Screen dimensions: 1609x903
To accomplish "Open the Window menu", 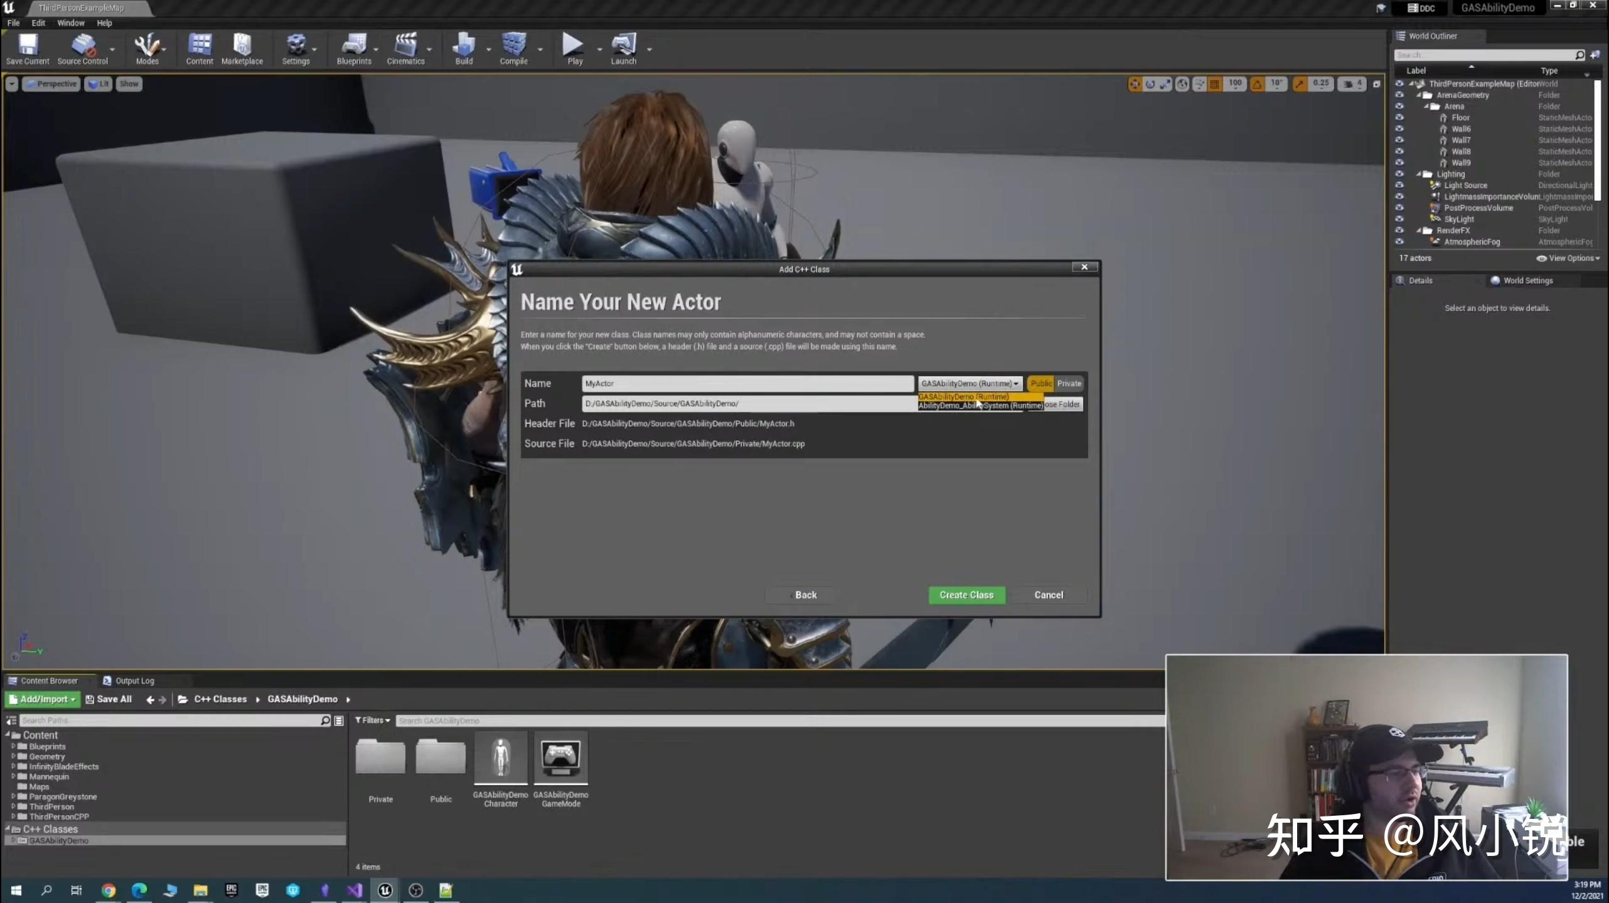I will [x=70, y=23].
